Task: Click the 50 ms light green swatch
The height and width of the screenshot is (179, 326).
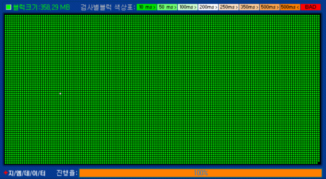Action: (x=167, y=7)
